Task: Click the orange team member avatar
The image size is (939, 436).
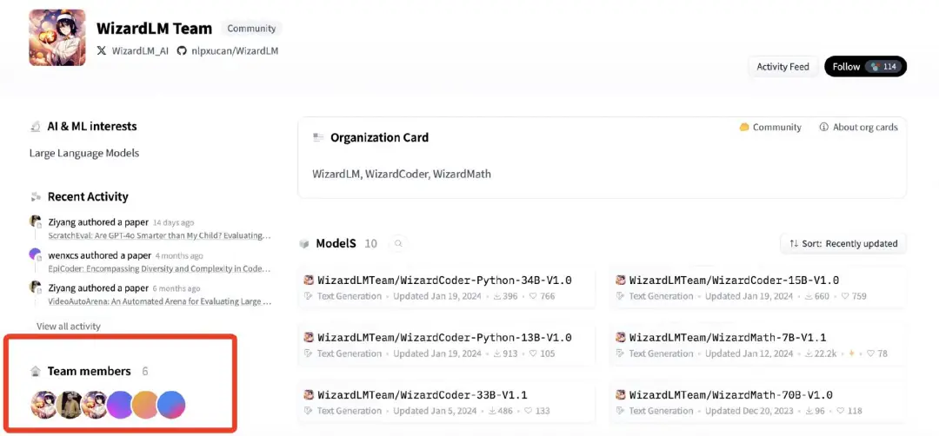Action: point(145,405)
